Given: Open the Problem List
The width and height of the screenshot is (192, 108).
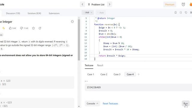Looking at the screenshot, I should [x=96, y=4].
